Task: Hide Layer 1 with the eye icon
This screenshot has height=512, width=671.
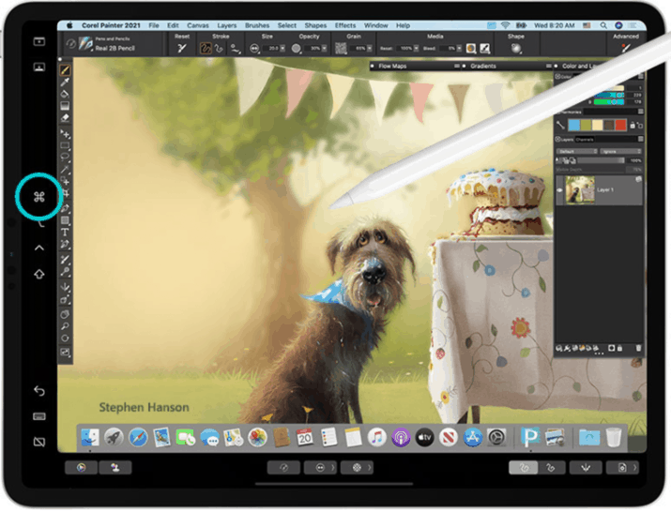Action: [559, 190]
